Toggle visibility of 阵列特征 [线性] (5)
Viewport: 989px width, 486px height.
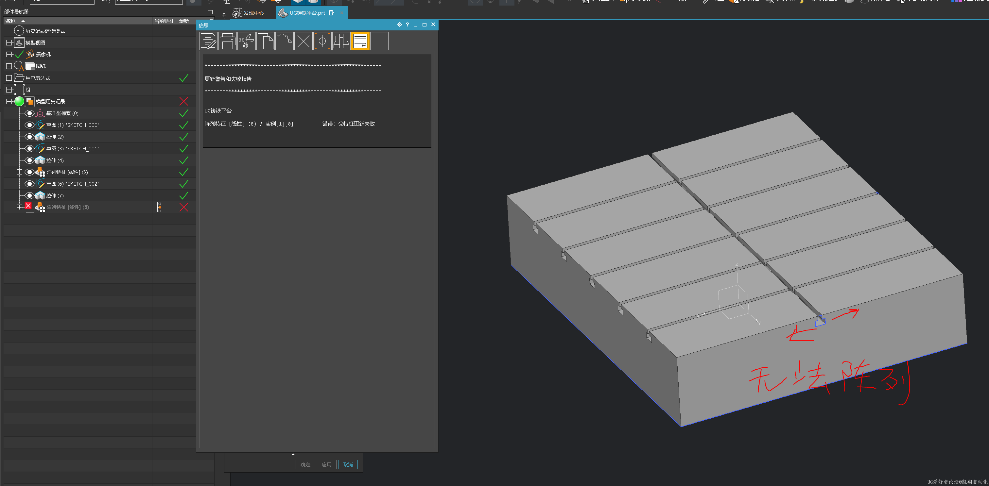click(x=29, y=172)
